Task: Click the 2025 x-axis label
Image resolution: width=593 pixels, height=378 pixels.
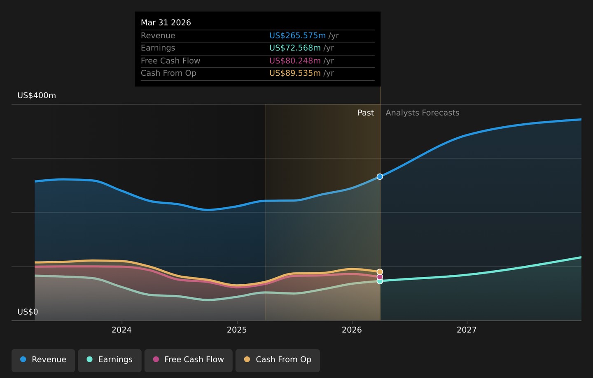Action: click(237, 330)
